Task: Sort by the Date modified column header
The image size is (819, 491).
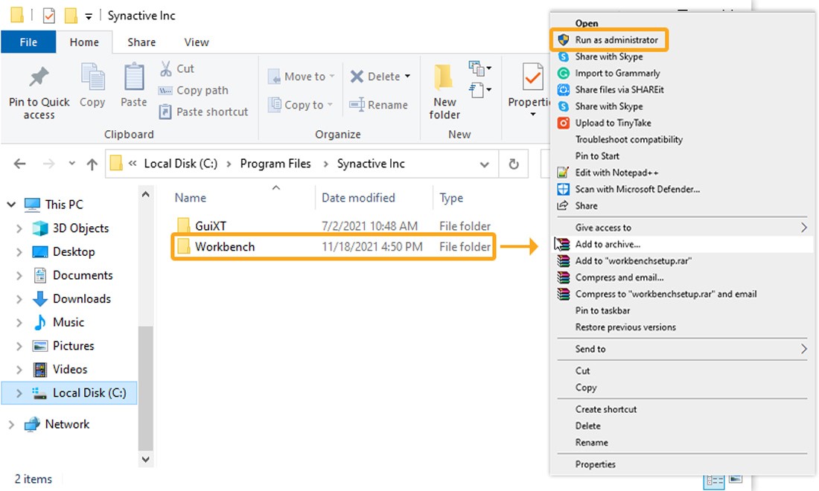Action: 358,198
